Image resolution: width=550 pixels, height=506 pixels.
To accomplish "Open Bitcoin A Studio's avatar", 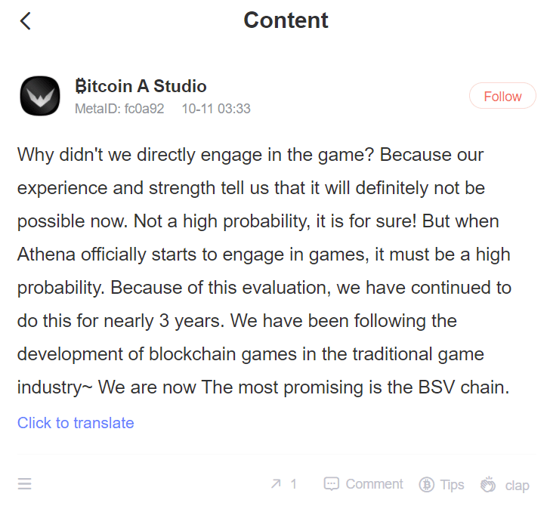I will [x=40, y=96].
